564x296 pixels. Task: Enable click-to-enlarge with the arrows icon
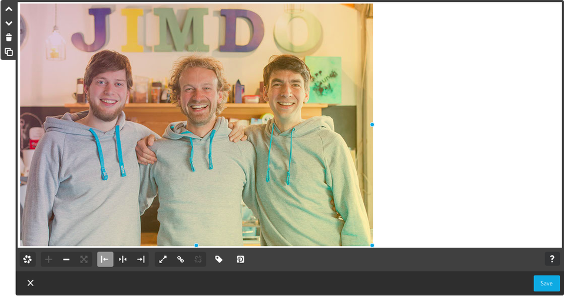tap(163, 260)
